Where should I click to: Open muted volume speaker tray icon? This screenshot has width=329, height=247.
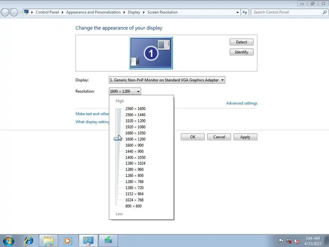297,241
